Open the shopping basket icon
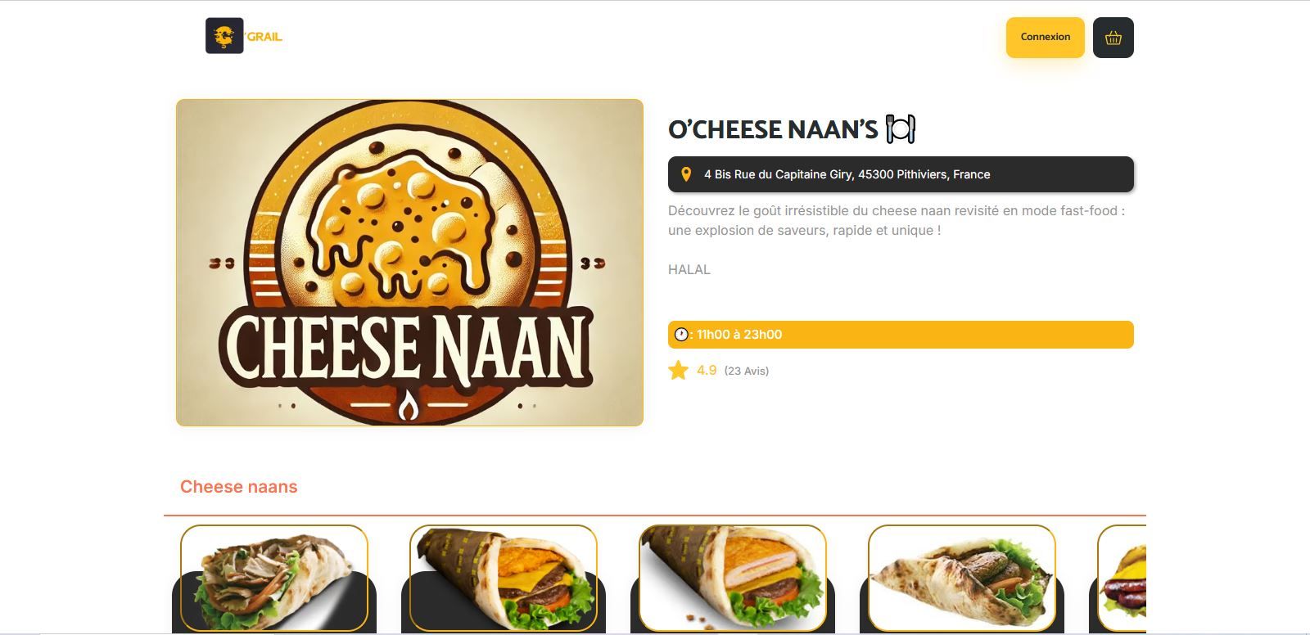 [x=1113, y=38]
